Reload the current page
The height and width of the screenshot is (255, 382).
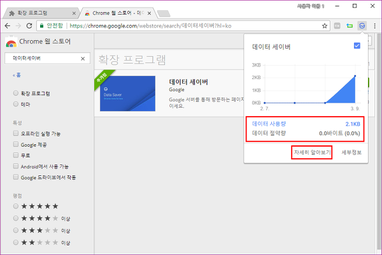(x=29, y=25)
